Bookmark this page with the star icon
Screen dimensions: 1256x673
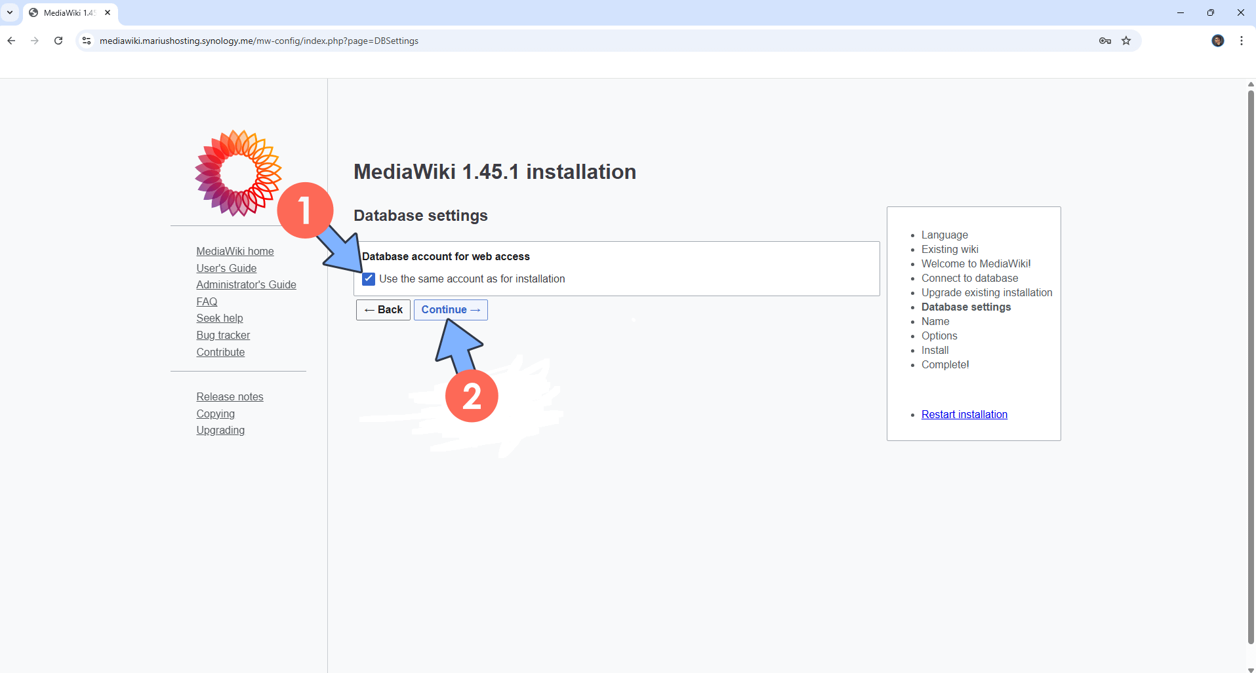coord(1125,41)
